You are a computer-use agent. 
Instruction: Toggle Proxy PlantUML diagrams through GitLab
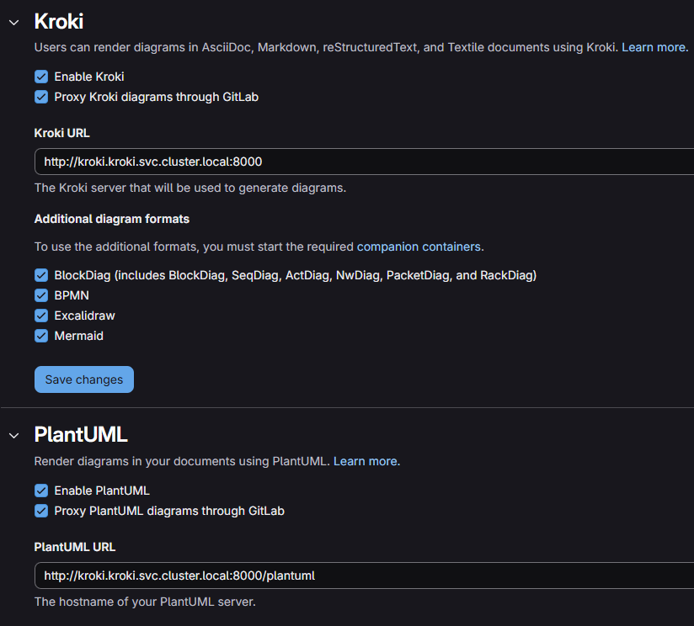[x=41, y=511]
